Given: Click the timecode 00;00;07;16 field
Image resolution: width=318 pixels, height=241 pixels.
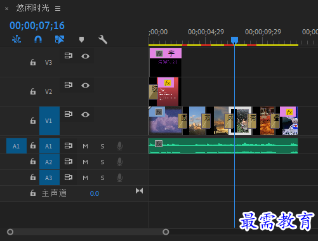Looking at the screenshot, I should coord(37,25).
